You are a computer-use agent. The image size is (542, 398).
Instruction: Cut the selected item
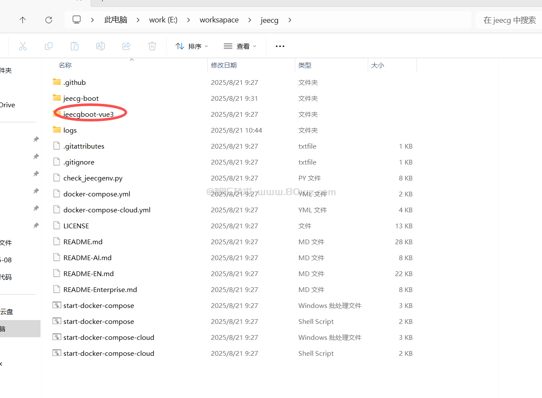click(x=23, y=46)
